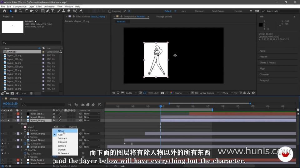Screen dimensions: 300x168
Task: Select the Pen tool
Action: pos(47,11)
